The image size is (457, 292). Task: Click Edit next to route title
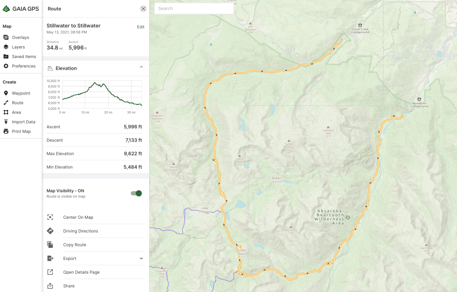pyautogui.click(x=140, y=27)
